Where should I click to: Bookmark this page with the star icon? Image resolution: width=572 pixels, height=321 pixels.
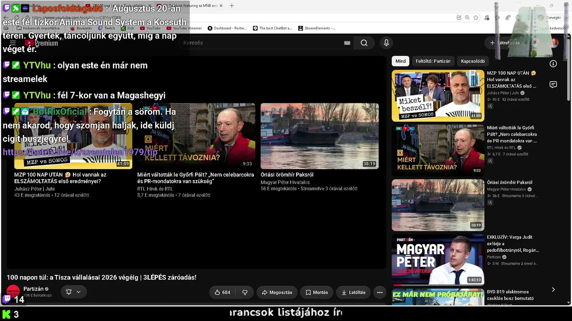click(476, 17)
